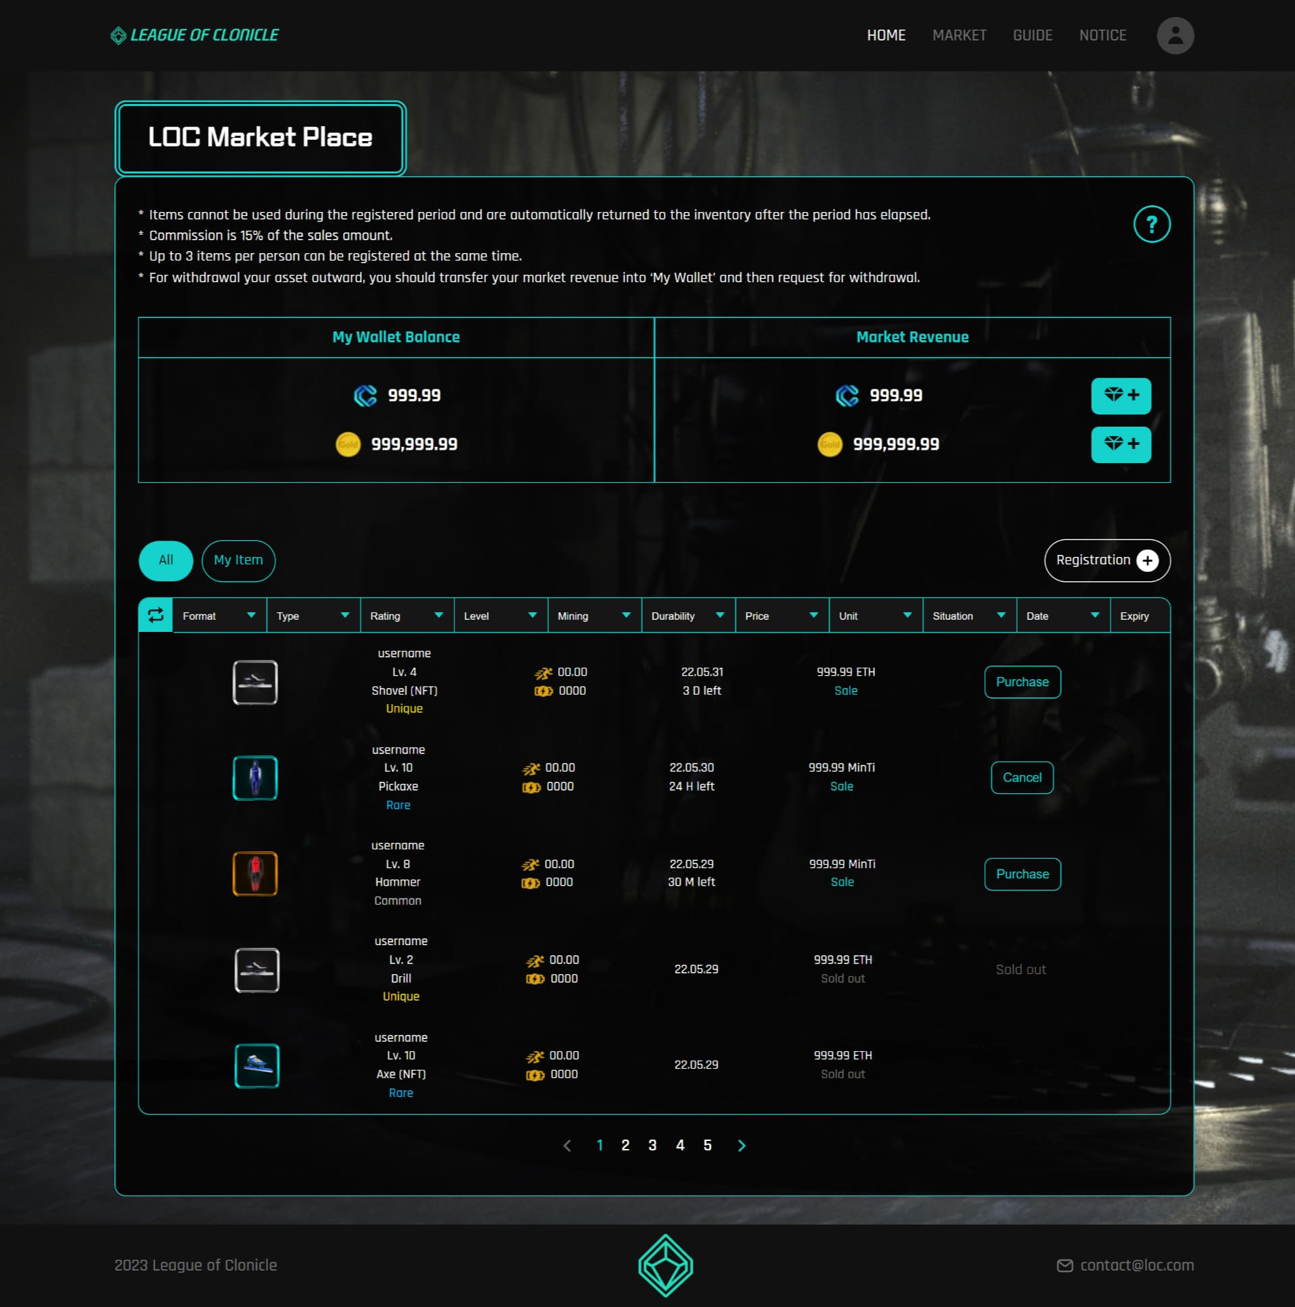
Task: Go to next page with right chevron
Action: pyautogui.click(x=741, y=1146)
